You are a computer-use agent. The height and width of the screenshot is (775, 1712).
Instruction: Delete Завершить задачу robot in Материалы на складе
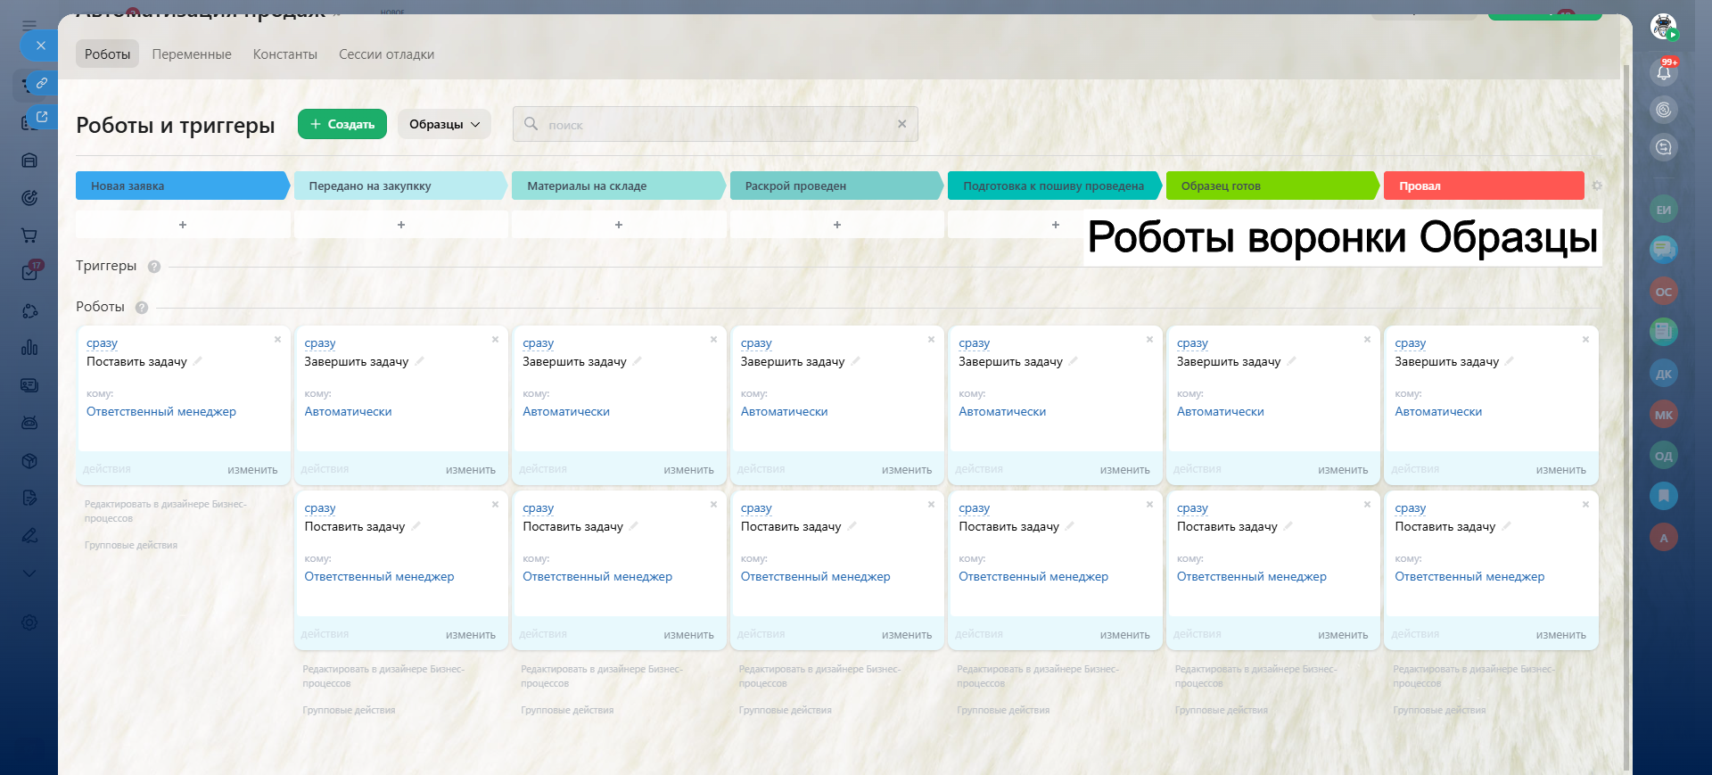click(713, 339)
